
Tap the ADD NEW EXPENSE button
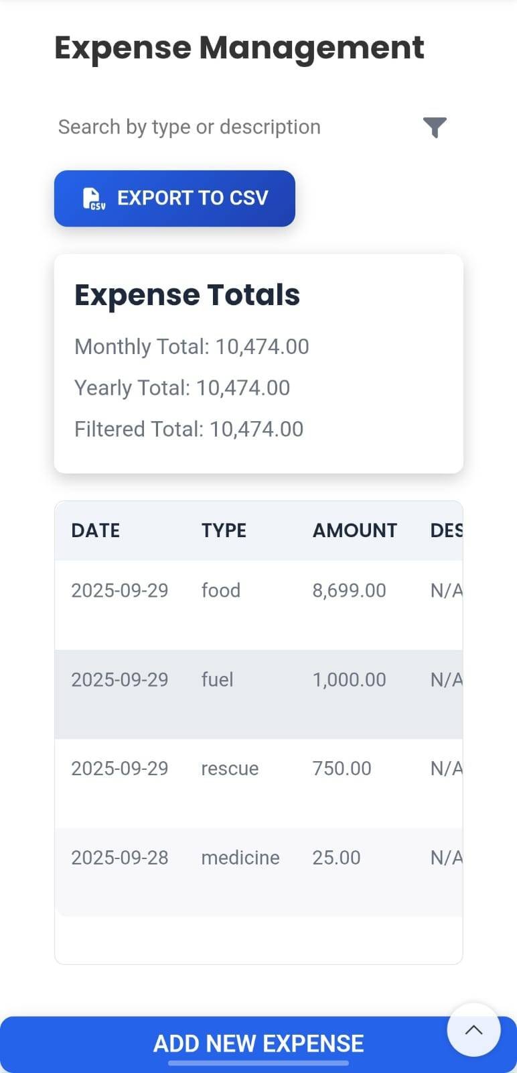258,1043
